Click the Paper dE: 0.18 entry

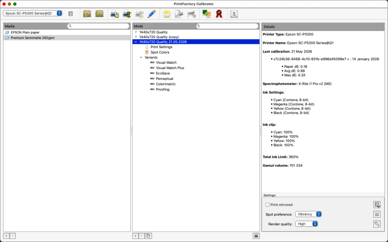click(x=296, y=67)
